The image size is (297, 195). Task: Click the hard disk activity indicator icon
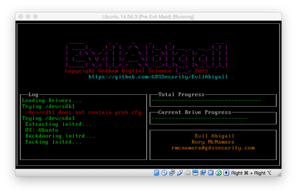[156, 173]
